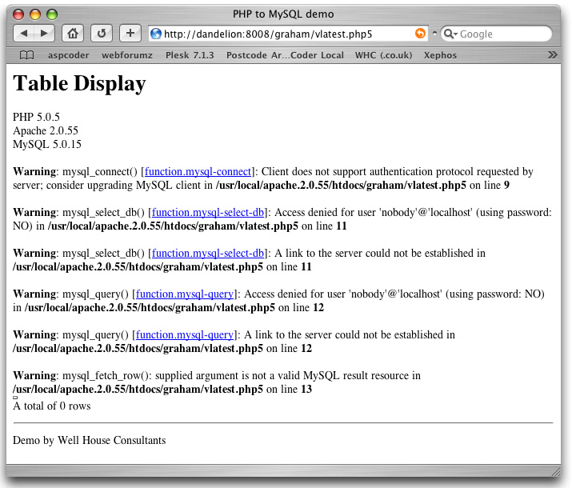Click the orange SnapBack icon in address bar
572x488 pixels.
420,34
